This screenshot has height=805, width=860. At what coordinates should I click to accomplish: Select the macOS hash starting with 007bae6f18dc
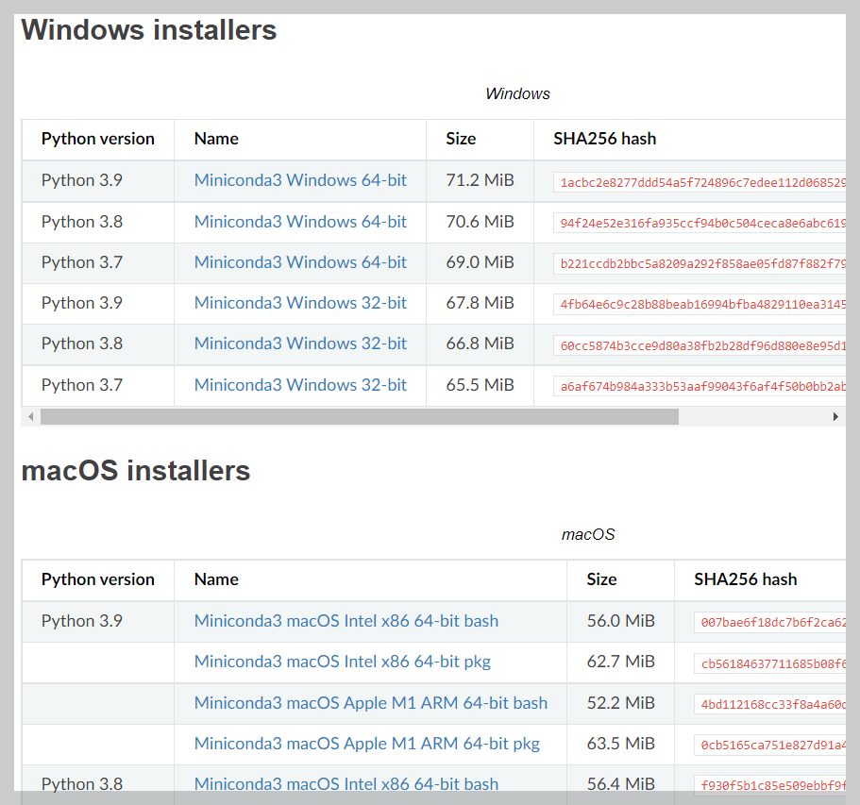(x=770, y=623)
